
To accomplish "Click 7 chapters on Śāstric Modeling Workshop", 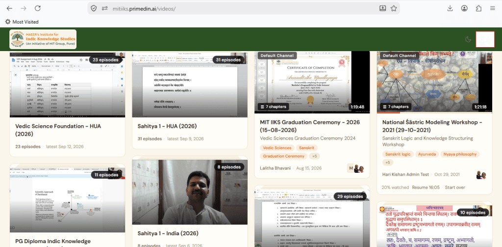I will point(396,107).
